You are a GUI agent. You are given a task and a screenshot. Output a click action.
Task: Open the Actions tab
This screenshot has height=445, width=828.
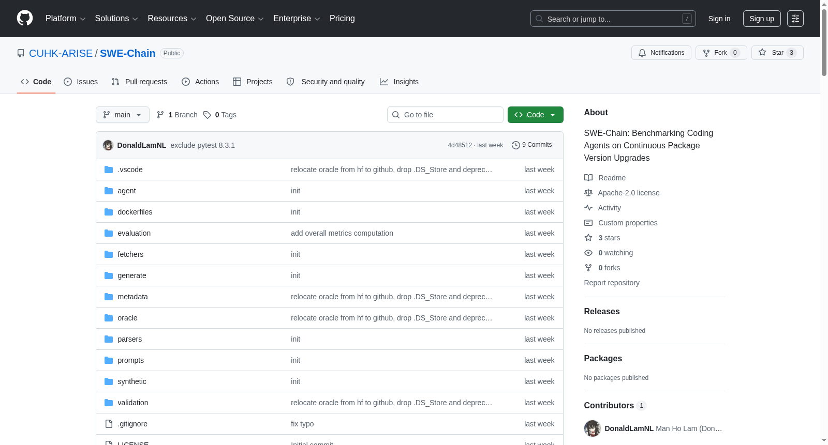pos(200,82)
